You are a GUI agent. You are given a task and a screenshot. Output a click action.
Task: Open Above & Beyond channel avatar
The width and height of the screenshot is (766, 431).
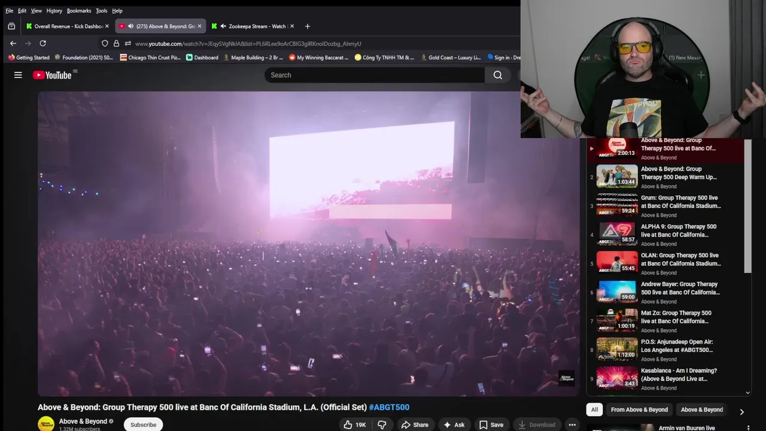tap(46, 424)
